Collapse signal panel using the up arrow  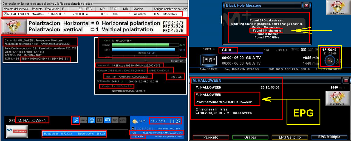(146, 61)
